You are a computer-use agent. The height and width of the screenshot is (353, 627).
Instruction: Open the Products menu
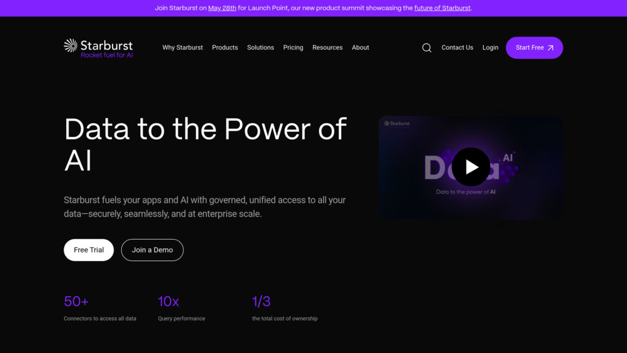click(x=225, y=48)
